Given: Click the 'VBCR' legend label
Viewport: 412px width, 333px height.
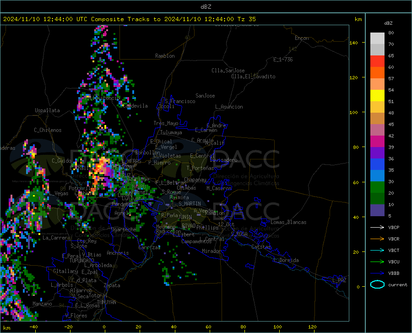Looking at the screenshot, I should pos(394,239).
